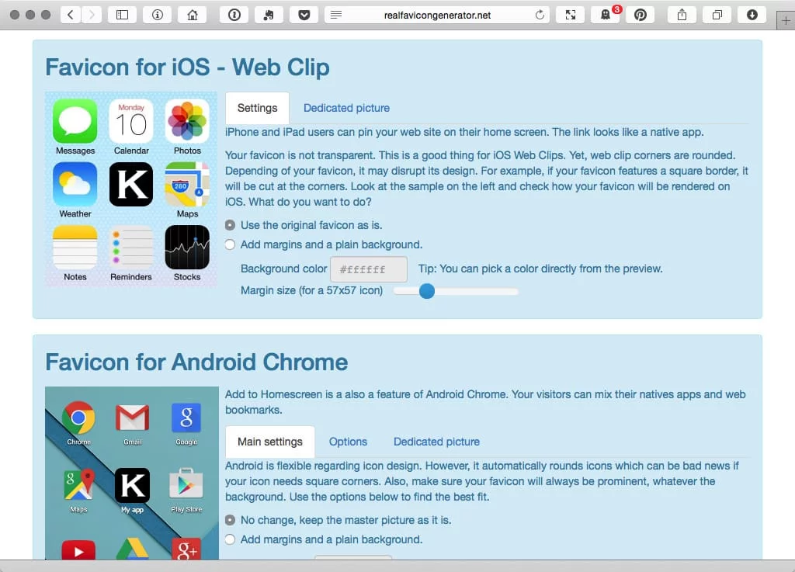Viewport: 795px width, 572px height.
Task: Click the Messages icon in iOS preview
Action: click(75, 122)
